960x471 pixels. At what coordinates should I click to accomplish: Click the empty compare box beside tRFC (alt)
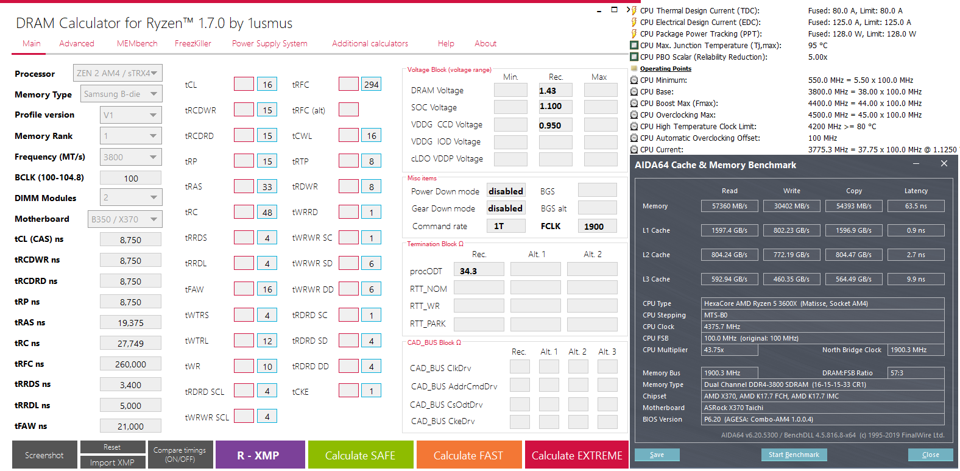tap(348, 110)
